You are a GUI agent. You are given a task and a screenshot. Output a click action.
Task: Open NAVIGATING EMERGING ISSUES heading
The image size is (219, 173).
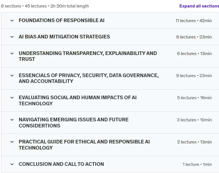(x=74, y=123)
